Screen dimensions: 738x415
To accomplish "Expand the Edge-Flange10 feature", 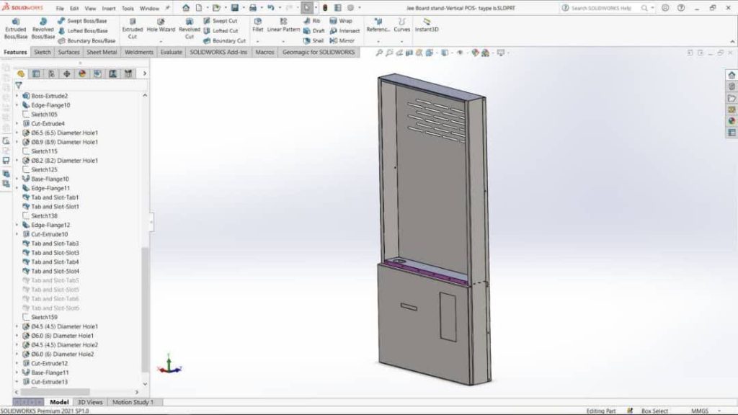I will 17,105.
